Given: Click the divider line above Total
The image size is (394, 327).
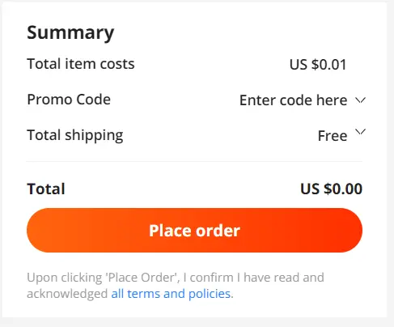Looking at the screenshot, I should 194,162.
